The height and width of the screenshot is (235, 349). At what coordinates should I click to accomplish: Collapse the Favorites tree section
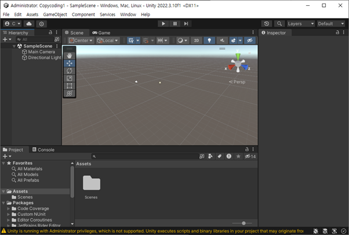tap(3, 163)
